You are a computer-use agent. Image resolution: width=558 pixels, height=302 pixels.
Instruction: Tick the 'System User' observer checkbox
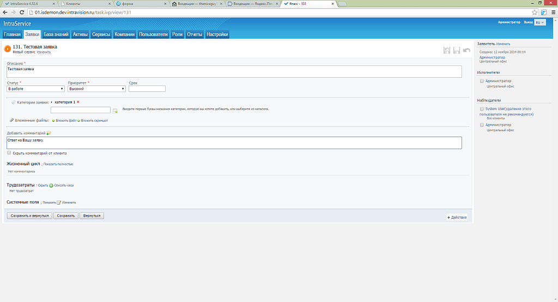(482, 109)
